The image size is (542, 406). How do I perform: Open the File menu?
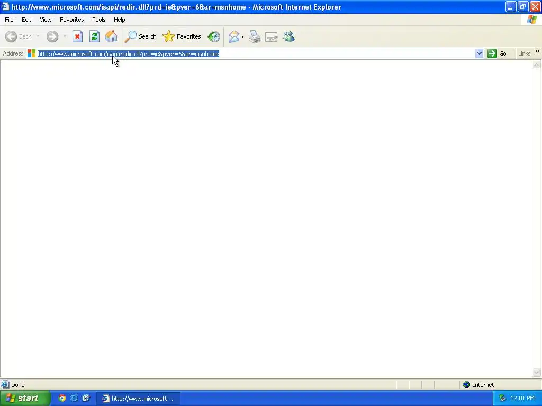pos(9,20)
